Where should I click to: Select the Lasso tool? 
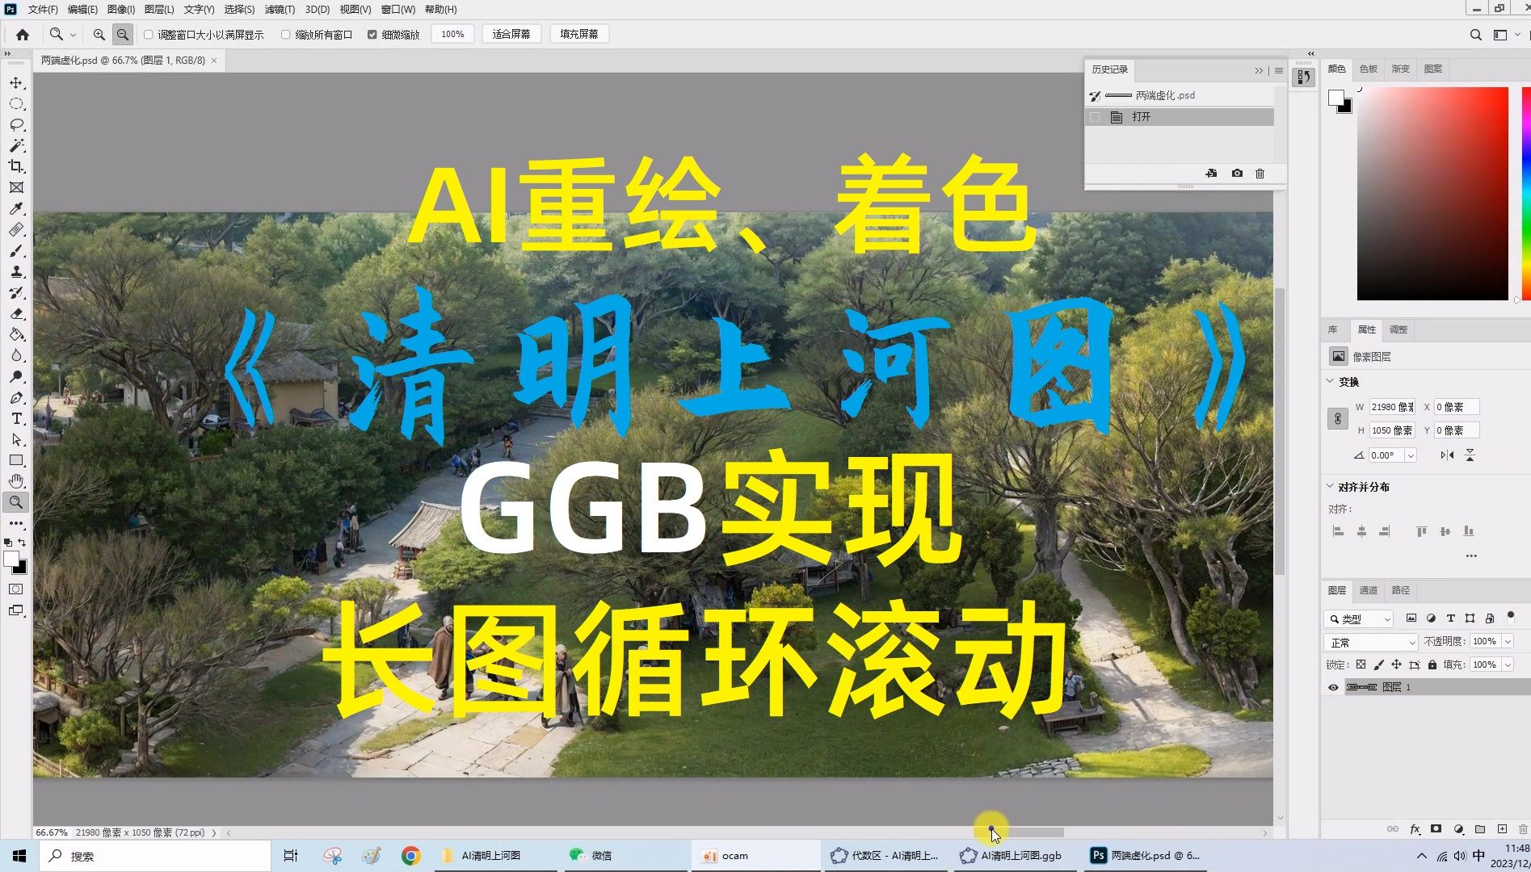pyautogui.click(x=16, y=125)
